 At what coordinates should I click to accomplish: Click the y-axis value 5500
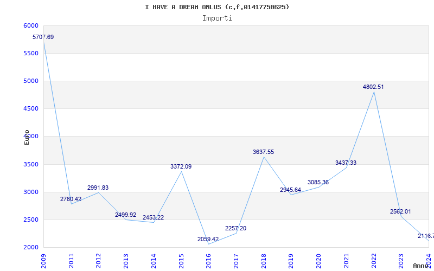[31, 53]
